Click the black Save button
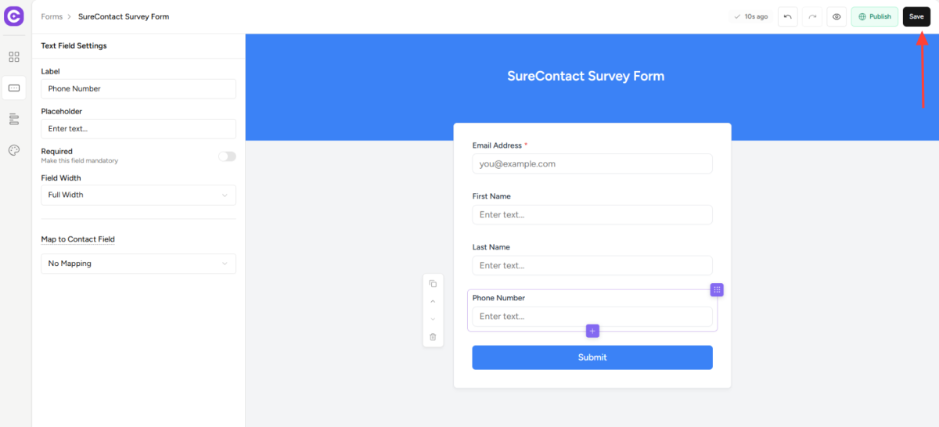Viewport: 939px width, 427px height. (x=916, y=16)
